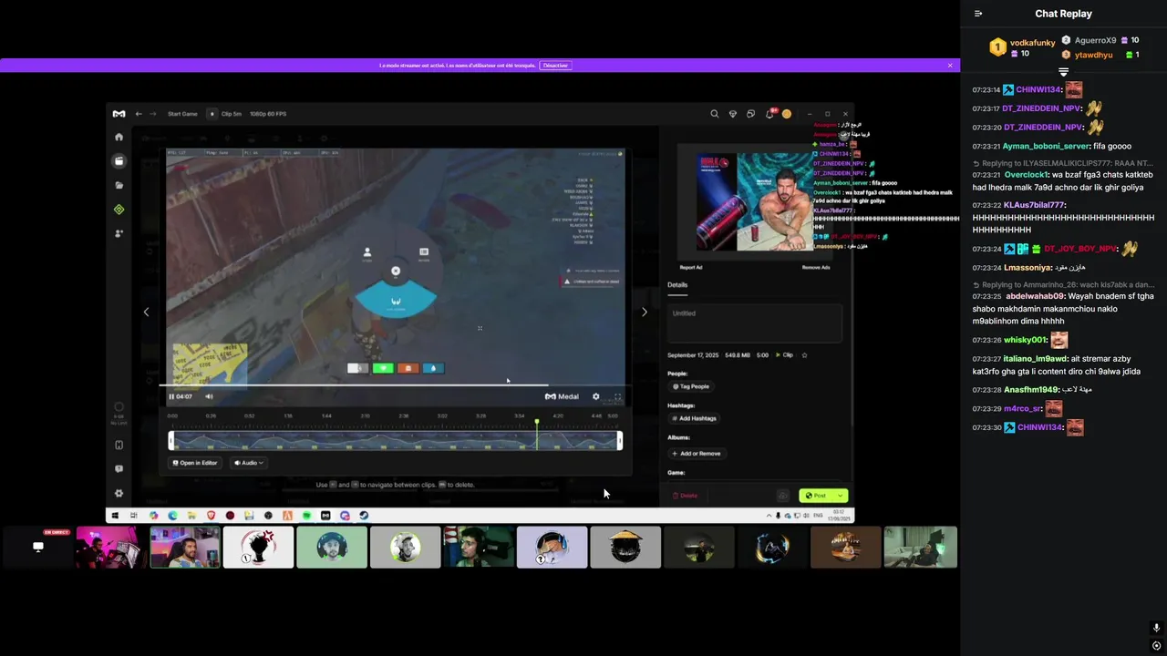Open the Clips library icon in Medal sidebar
Screen dimensions: 1167x656
coord(119,161)
